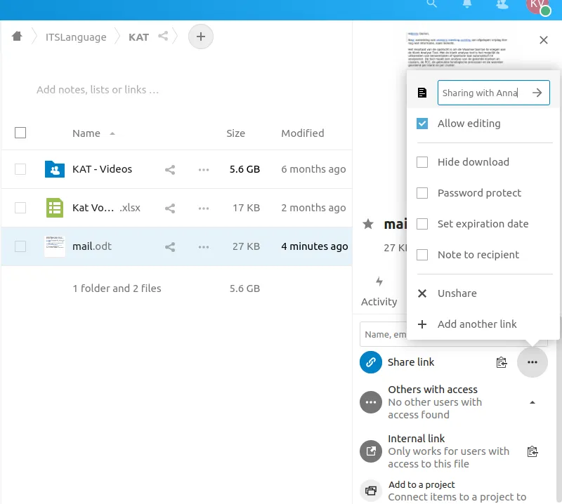
Task: Enable the Hide download option
Action: tap(422, 162)
